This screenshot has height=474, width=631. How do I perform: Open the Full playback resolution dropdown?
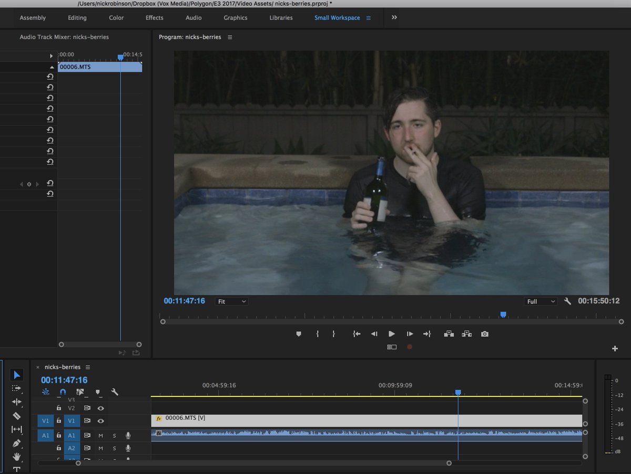(x=541, y=302)
